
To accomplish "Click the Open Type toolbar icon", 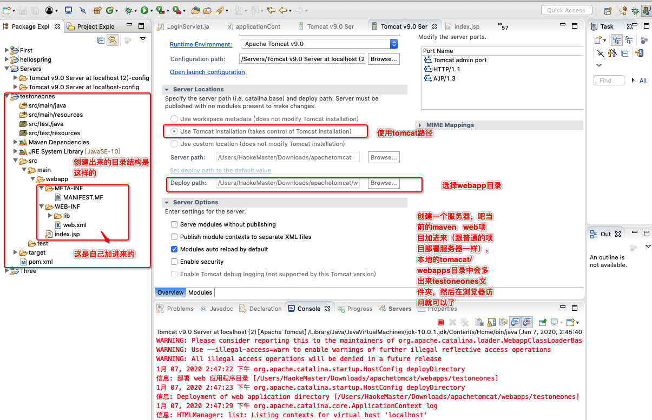I will tap(195, 10).
